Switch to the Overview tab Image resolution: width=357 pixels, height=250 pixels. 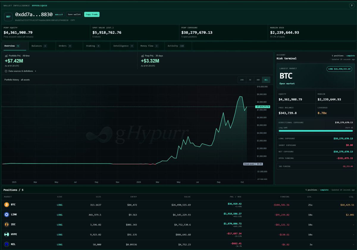(x=15, y=46)
